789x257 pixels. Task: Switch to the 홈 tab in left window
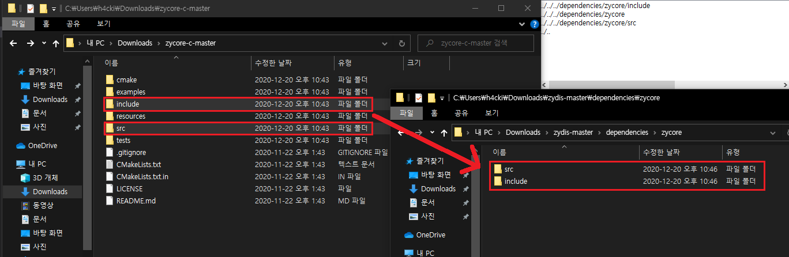tap(47, 24)
